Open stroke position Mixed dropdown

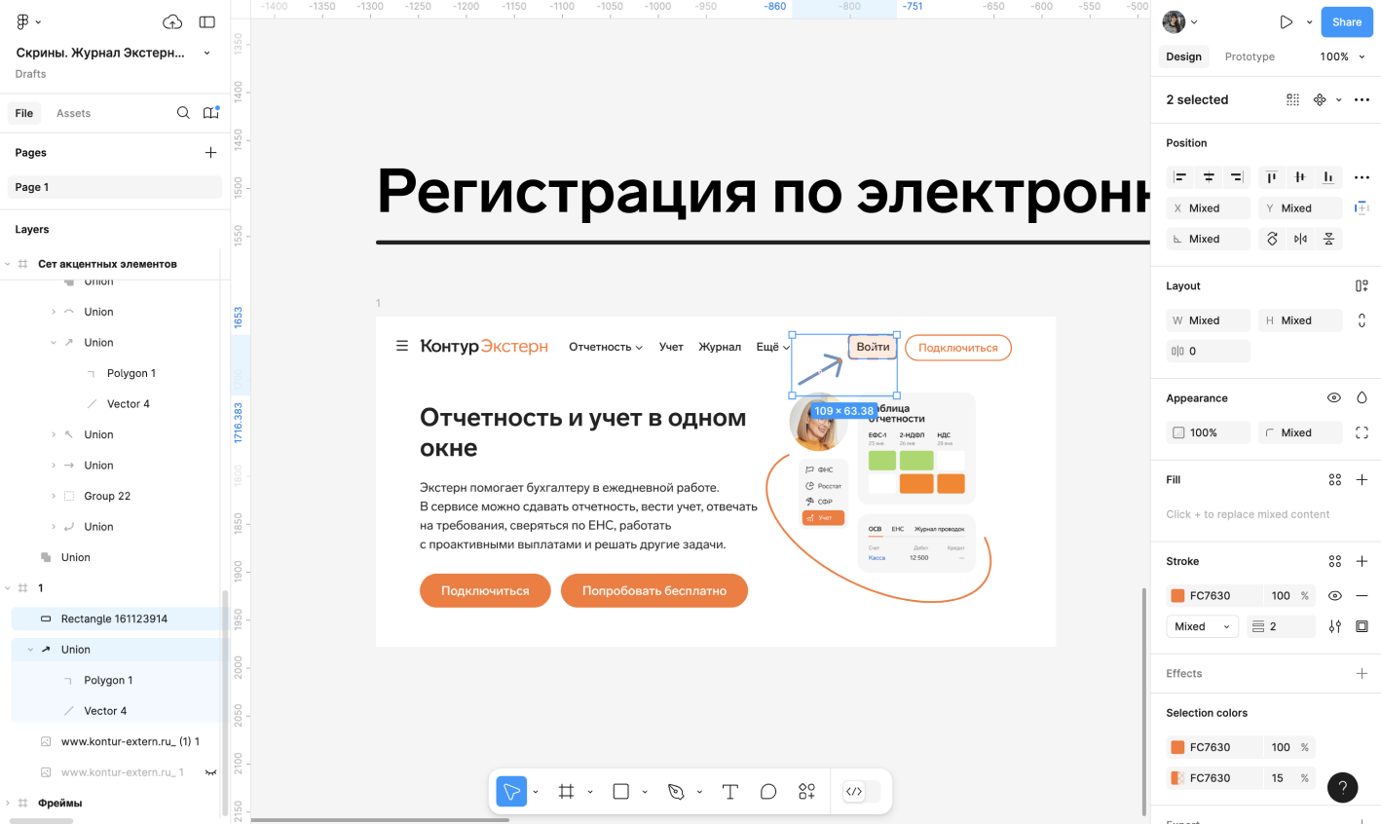(1202, 626)
